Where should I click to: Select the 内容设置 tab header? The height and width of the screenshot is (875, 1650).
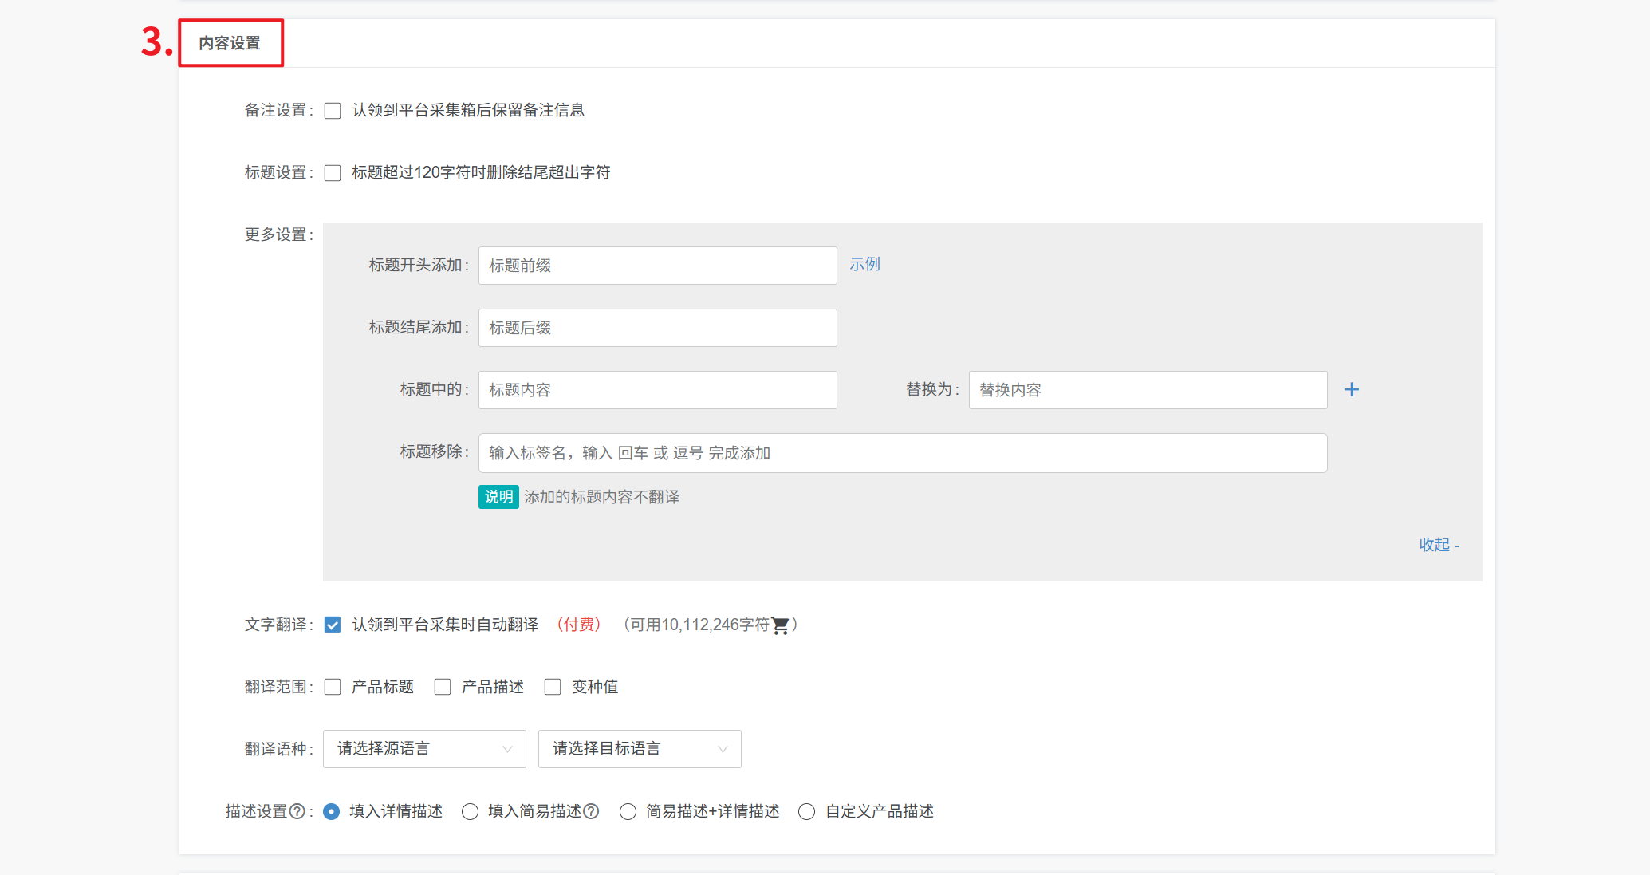[230, 43]
